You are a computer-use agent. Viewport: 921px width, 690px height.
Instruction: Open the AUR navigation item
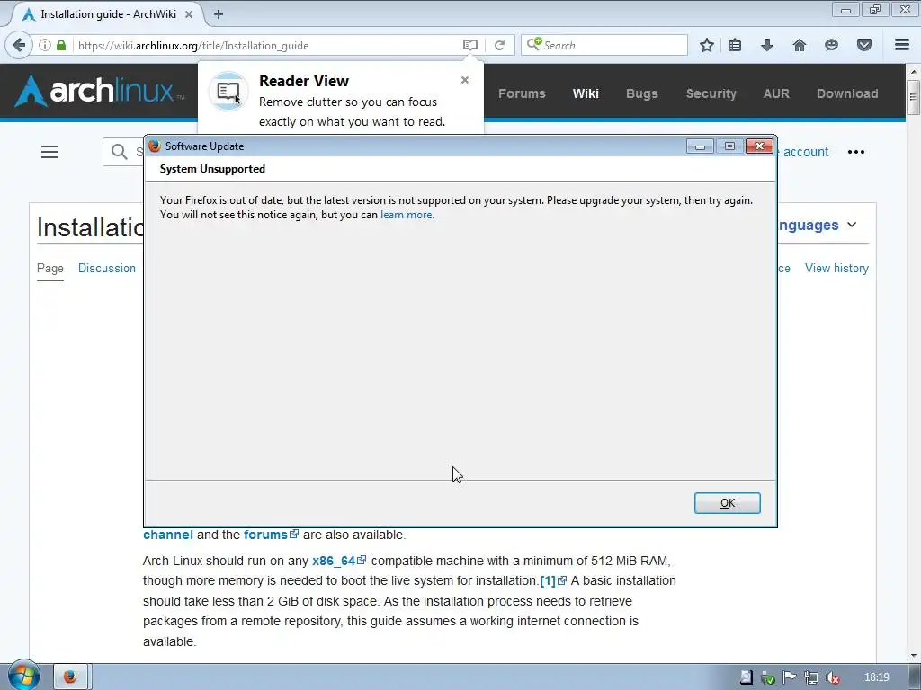[776, 93]
